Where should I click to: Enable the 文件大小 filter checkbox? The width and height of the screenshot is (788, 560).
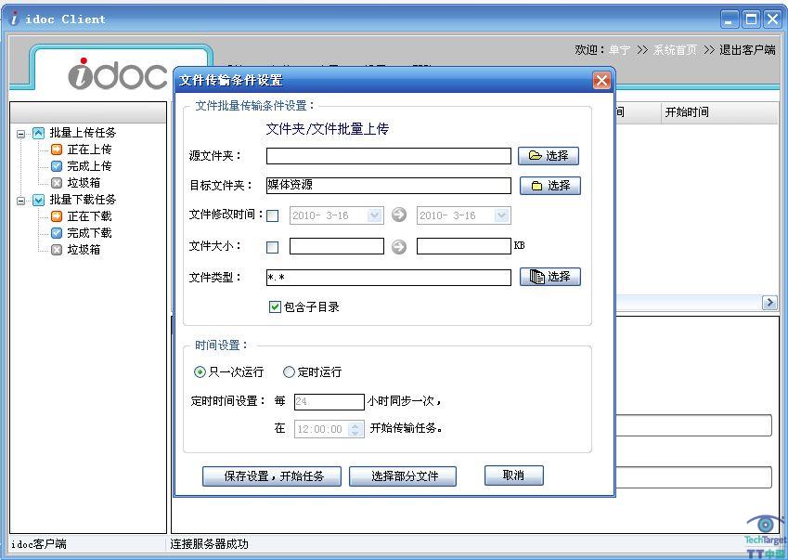tap(272, 247)
